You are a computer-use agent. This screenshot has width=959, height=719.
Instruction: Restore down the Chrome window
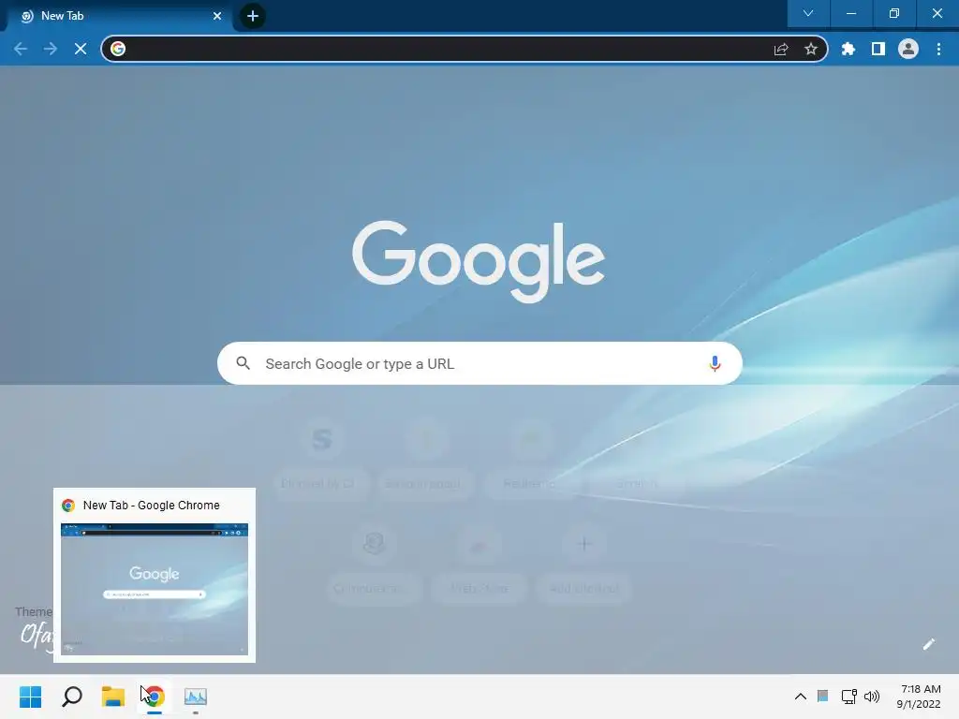tap(894, 13)
